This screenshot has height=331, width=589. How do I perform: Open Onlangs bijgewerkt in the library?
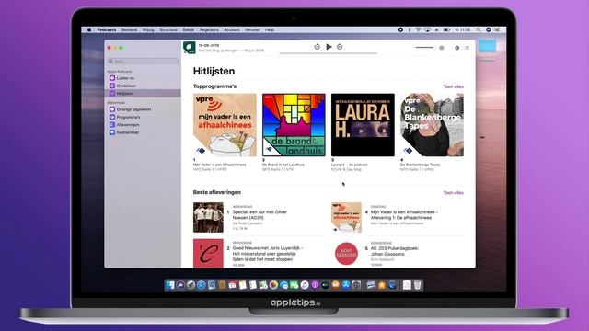[x=143, y=109]
